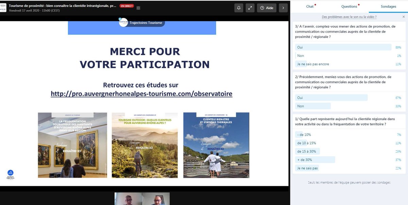Select the Sondages tab

[x=388, y=6]
